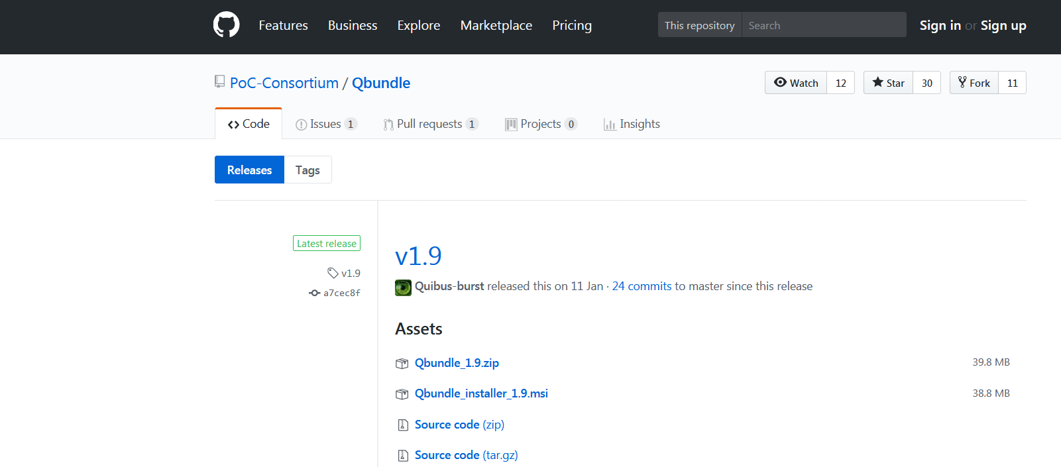Open the 24 commits link

pos(642,286)
